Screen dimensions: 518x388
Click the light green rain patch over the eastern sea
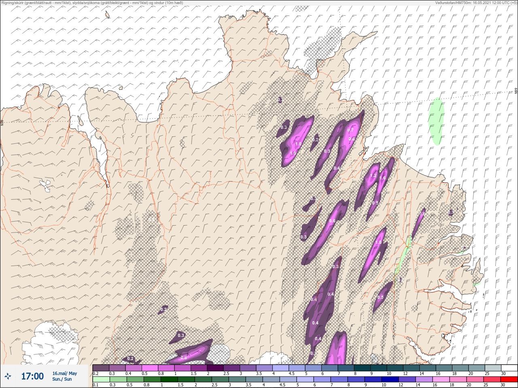[436, 121]
